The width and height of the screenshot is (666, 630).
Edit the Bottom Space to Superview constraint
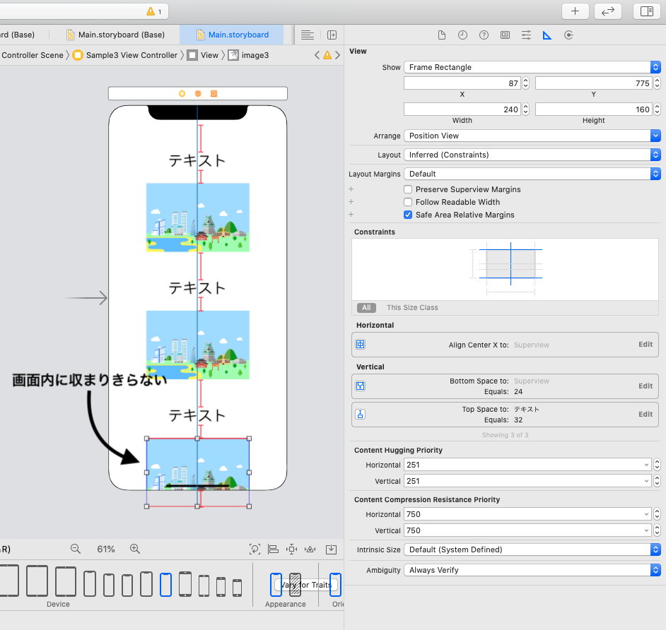[x=645, y=386]
